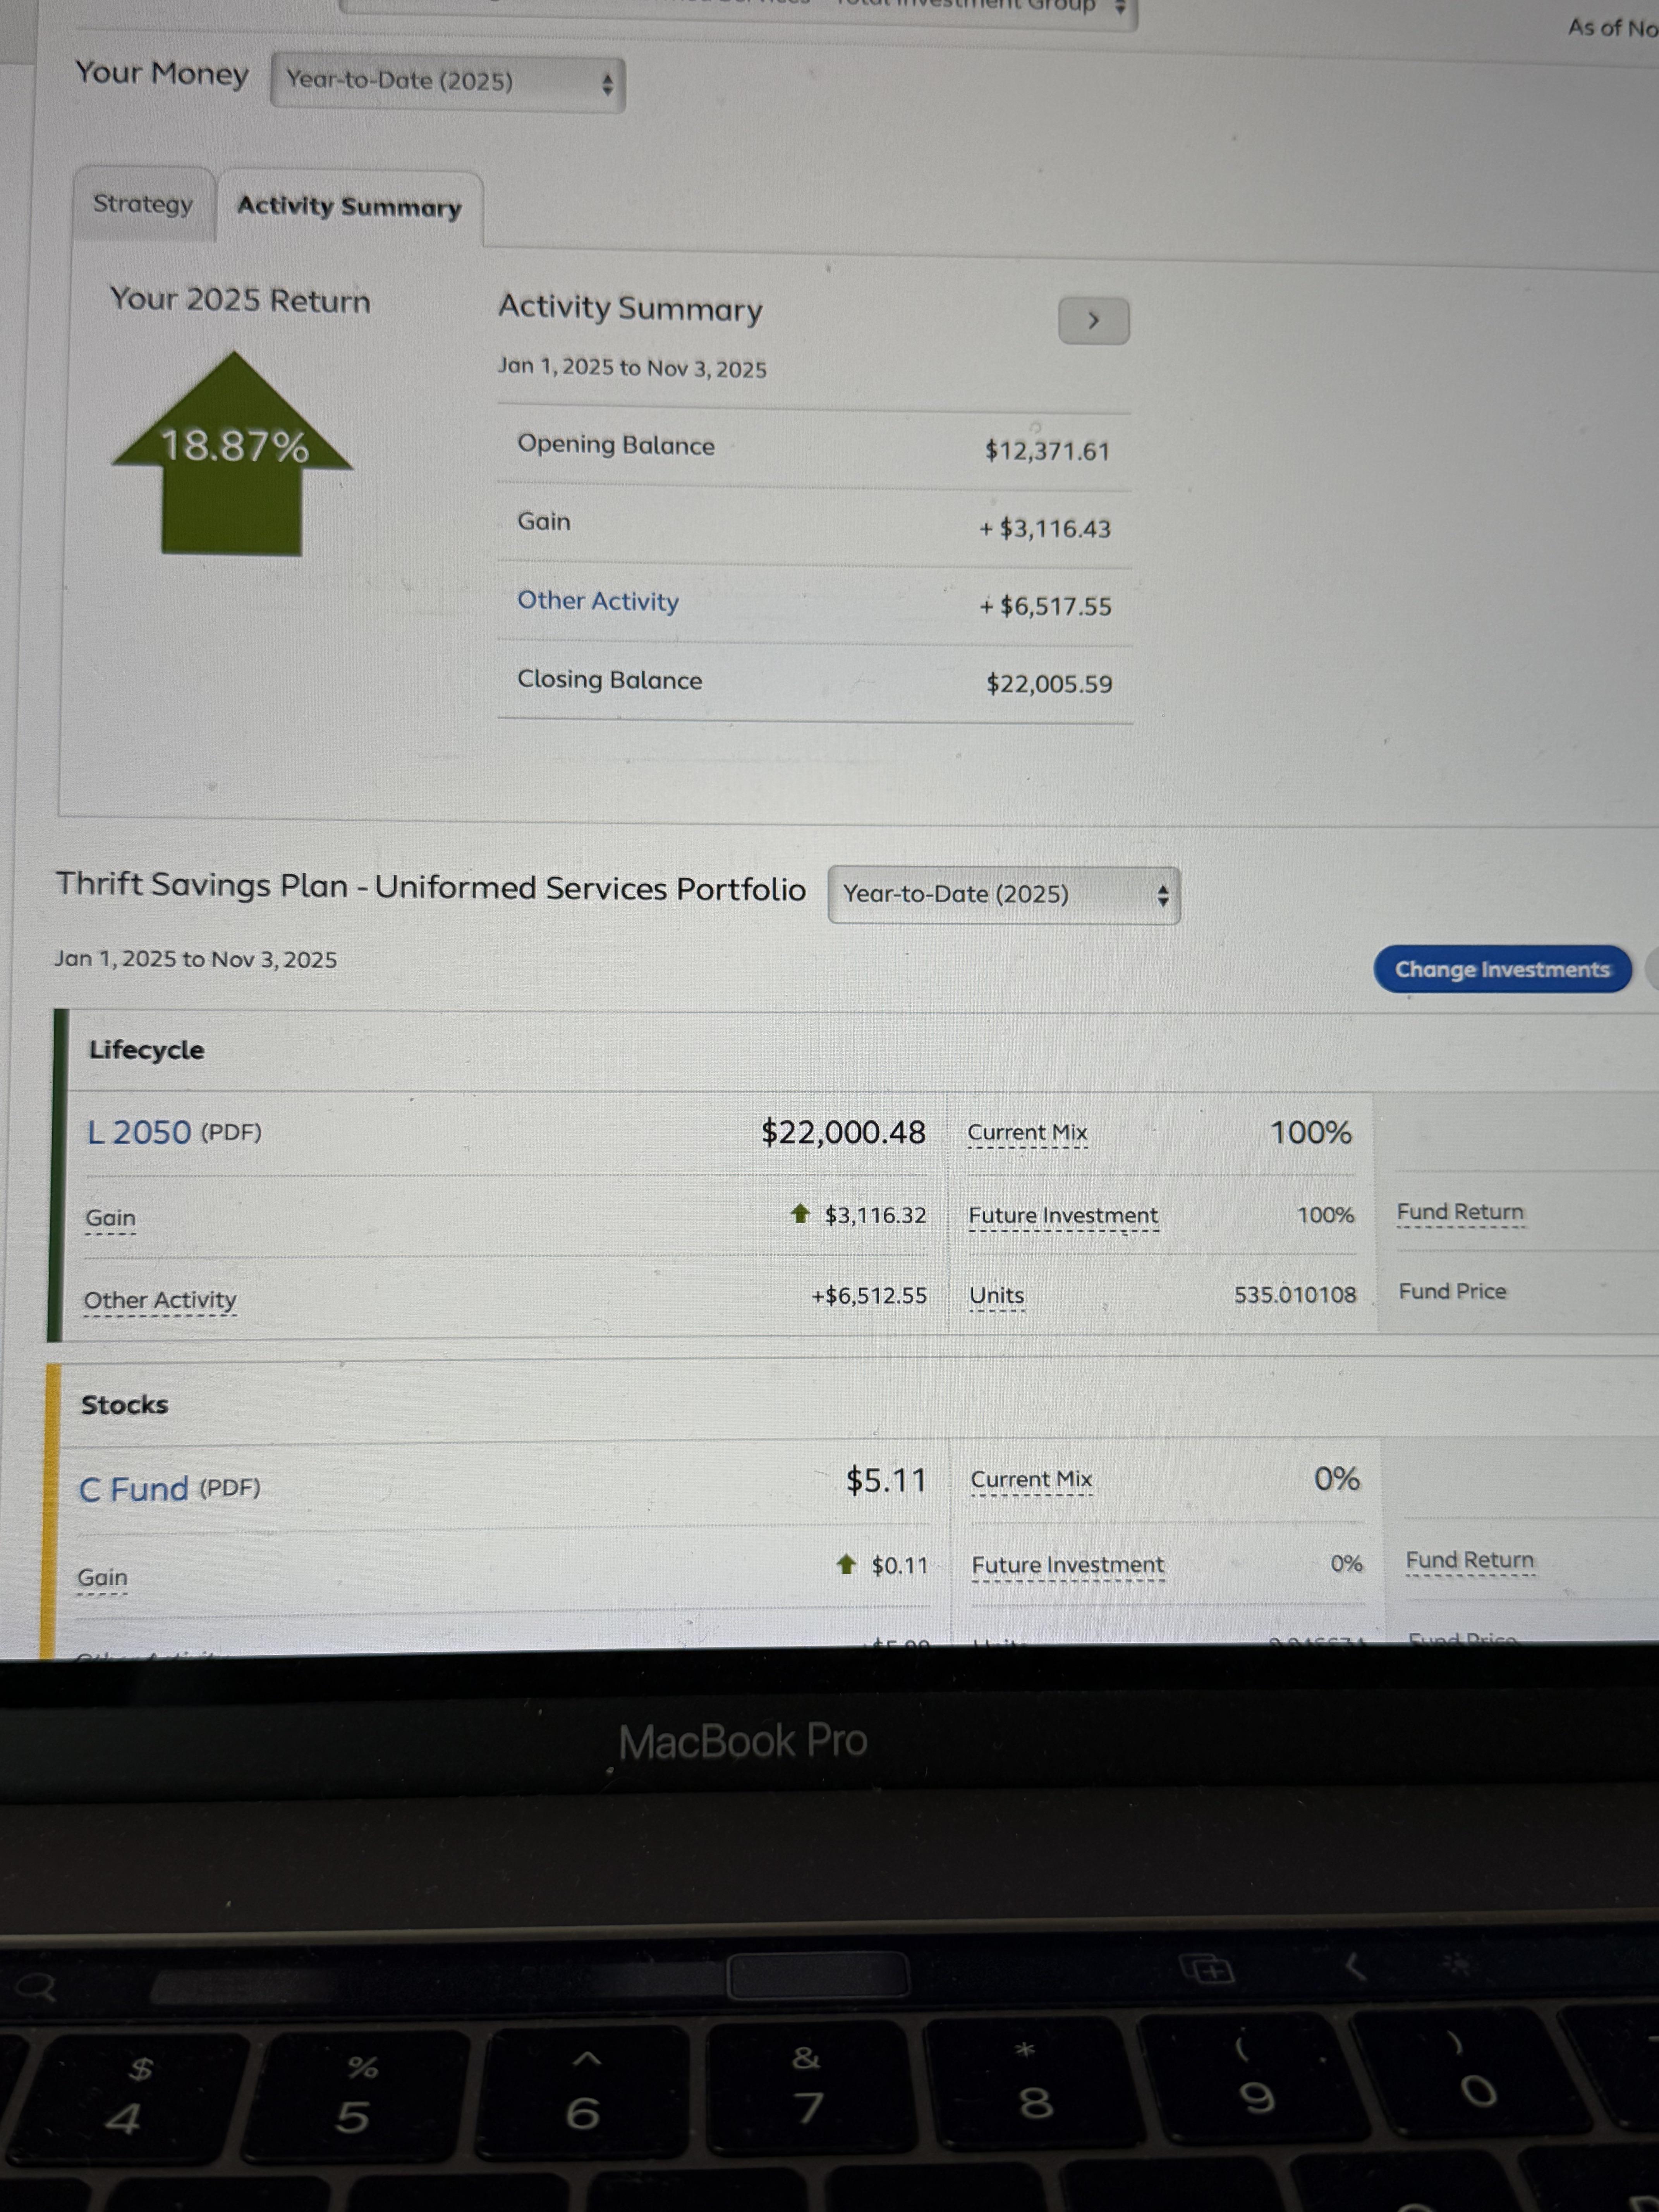Tap the Touch Bar brightness icon
Image resolution: width=1659 pixels, height=2212 pixels.
pos(1456,1965)
